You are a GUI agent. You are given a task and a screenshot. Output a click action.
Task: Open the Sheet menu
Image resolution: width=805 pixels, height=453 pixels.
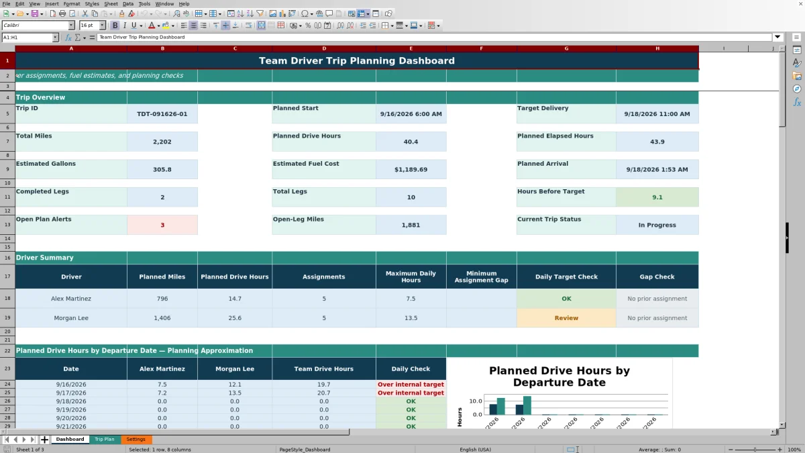coord(111,3)
